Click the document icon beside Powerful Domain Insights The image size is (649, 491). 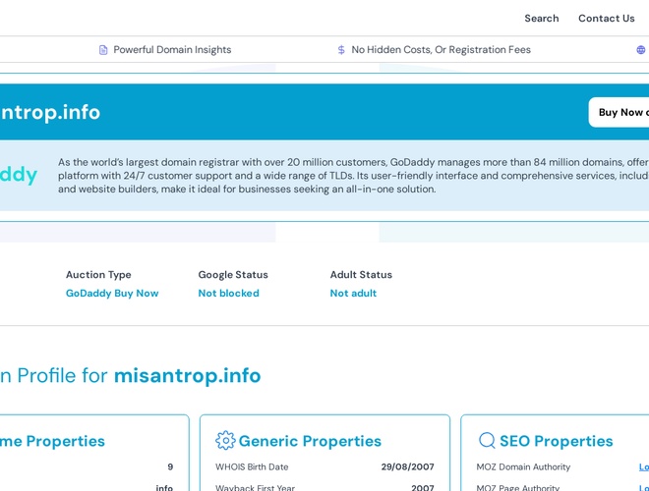pos(103,50)
